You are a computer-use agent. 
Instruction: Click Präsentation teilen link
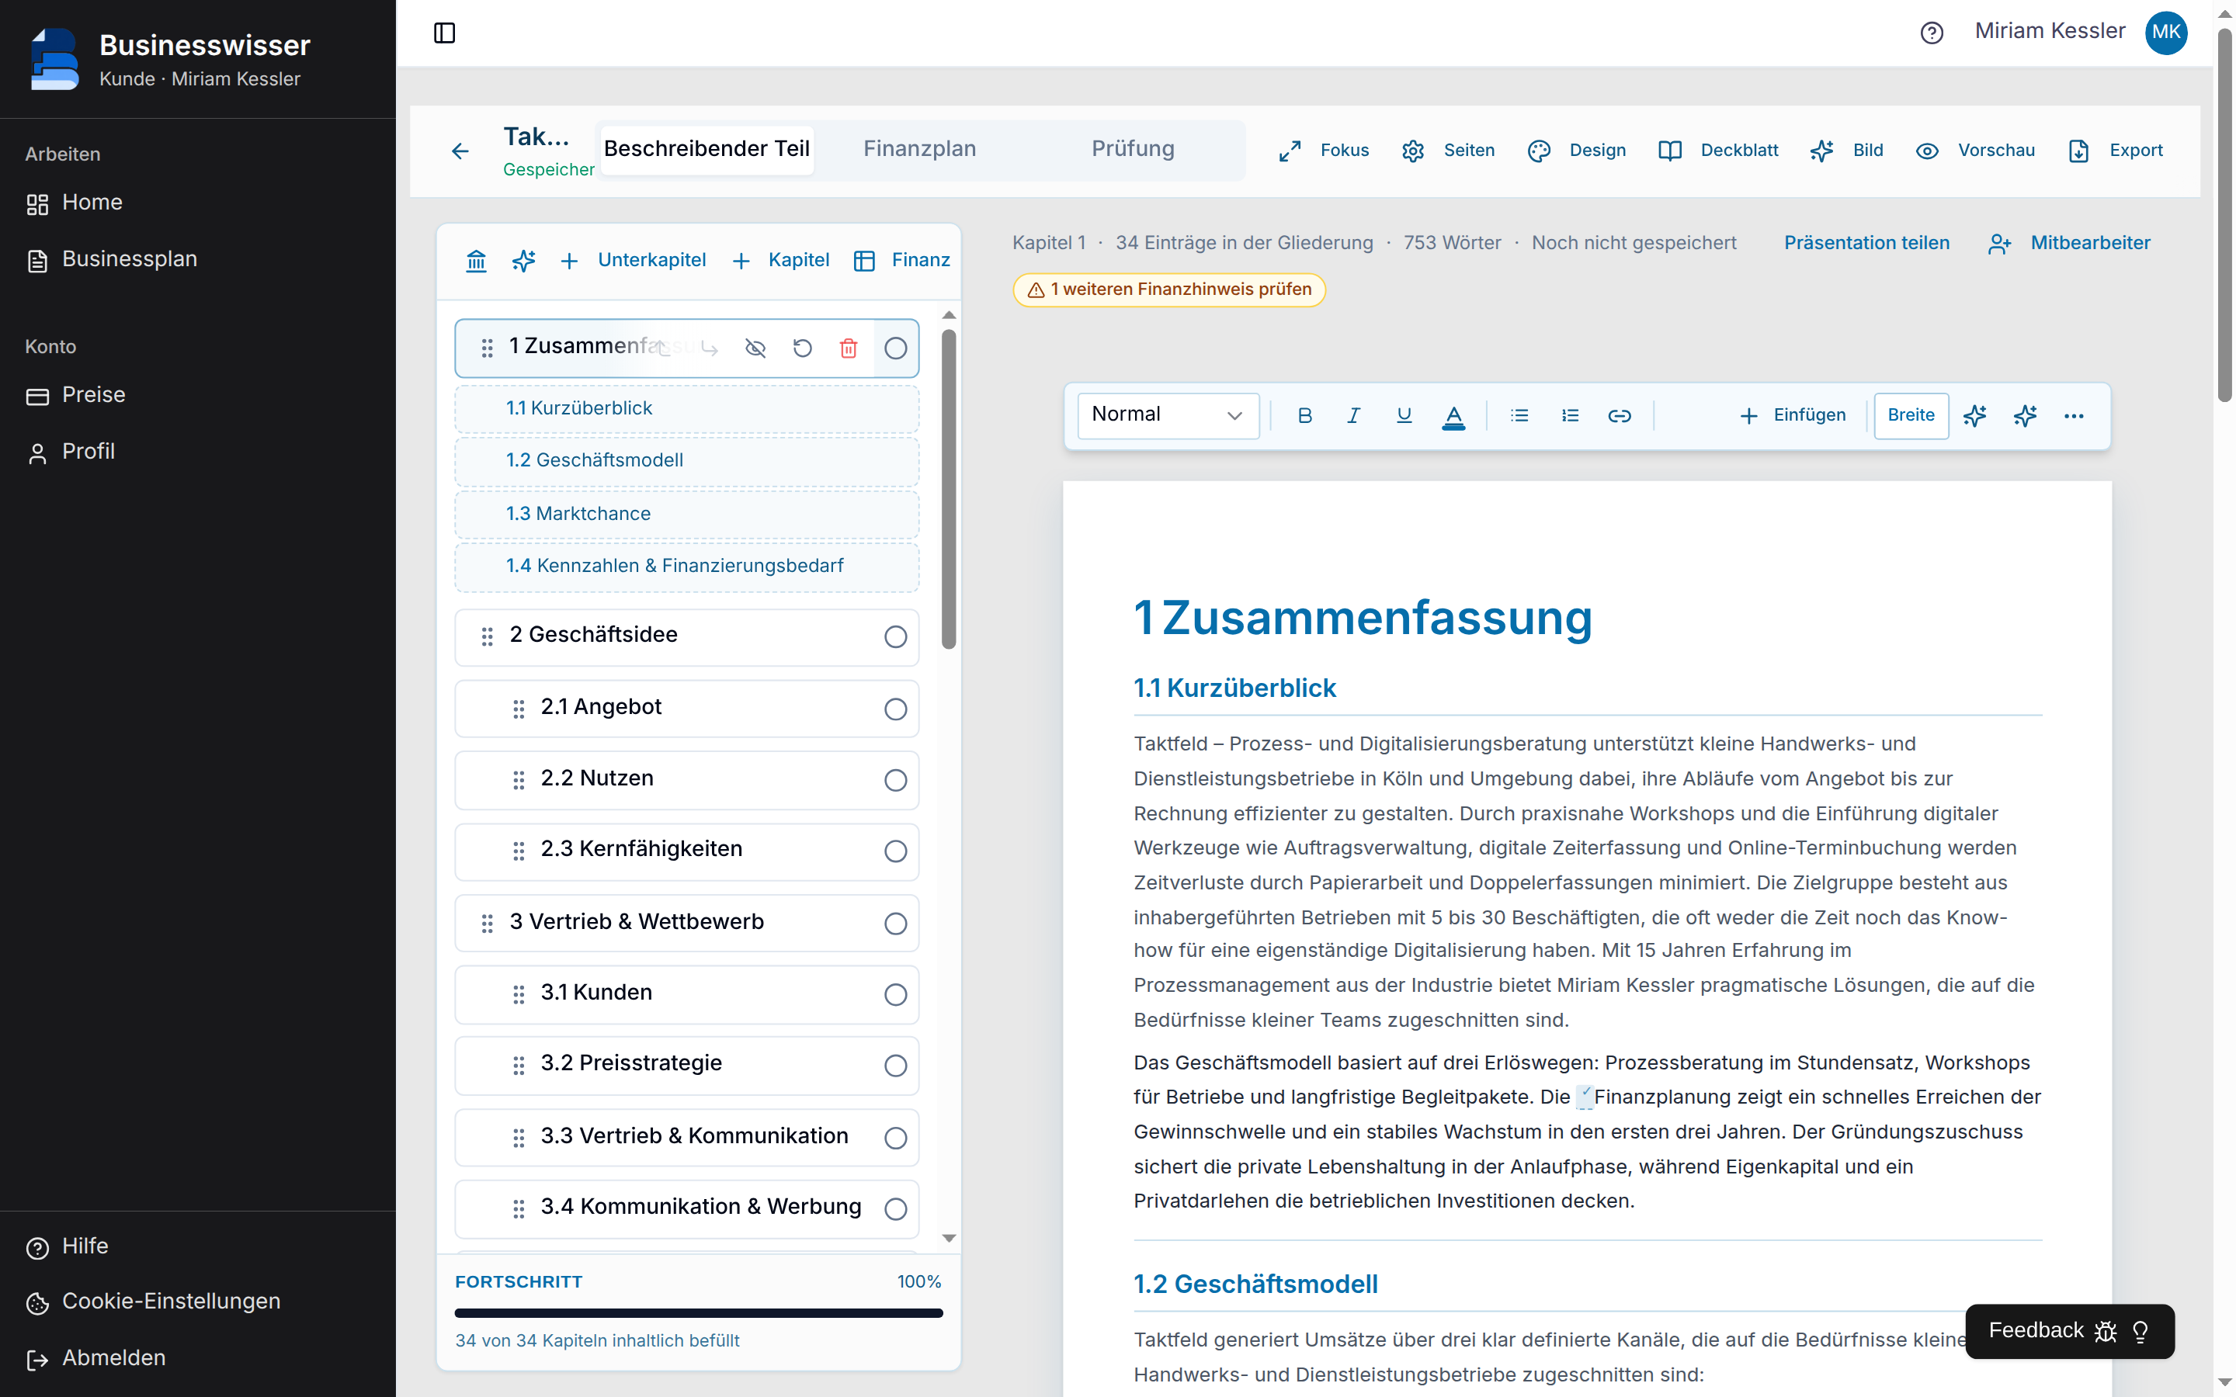[1866, 243]
